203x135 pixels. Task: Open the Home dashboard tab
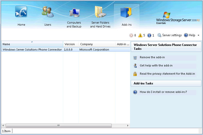[21, 16]
